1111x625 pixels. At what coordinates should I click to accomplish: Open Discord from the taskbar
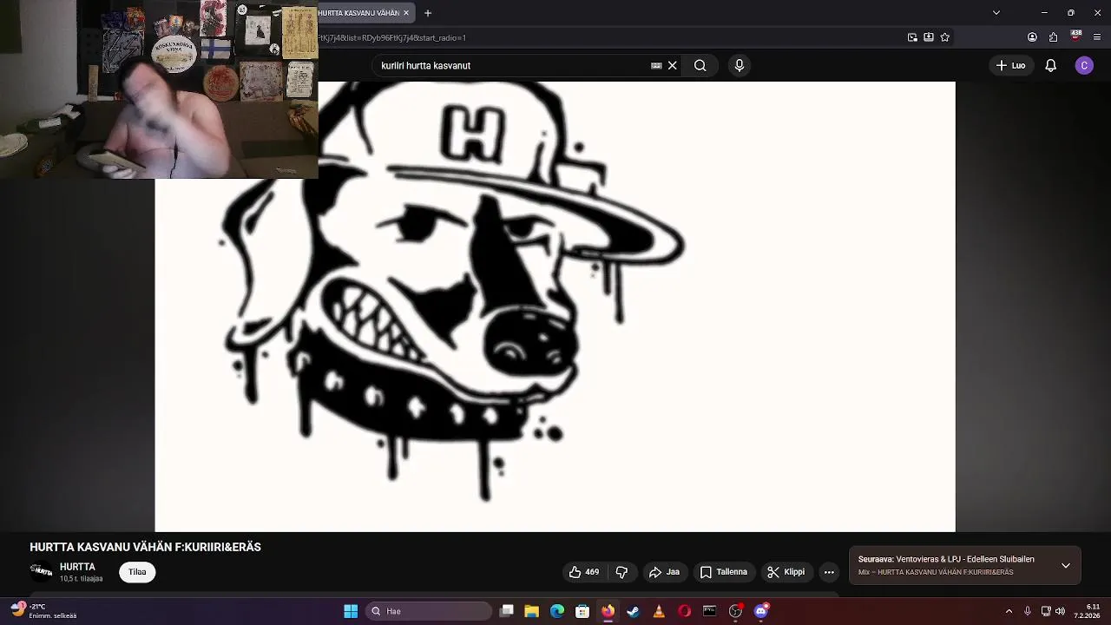click(x=761, y=611)
